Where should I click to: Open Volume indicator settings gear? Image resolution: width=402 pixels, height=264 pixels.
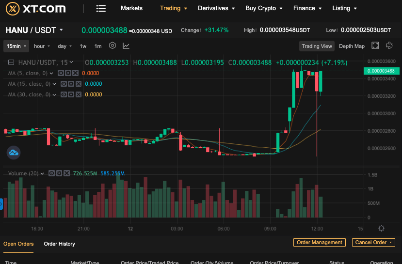pos(59,173)
